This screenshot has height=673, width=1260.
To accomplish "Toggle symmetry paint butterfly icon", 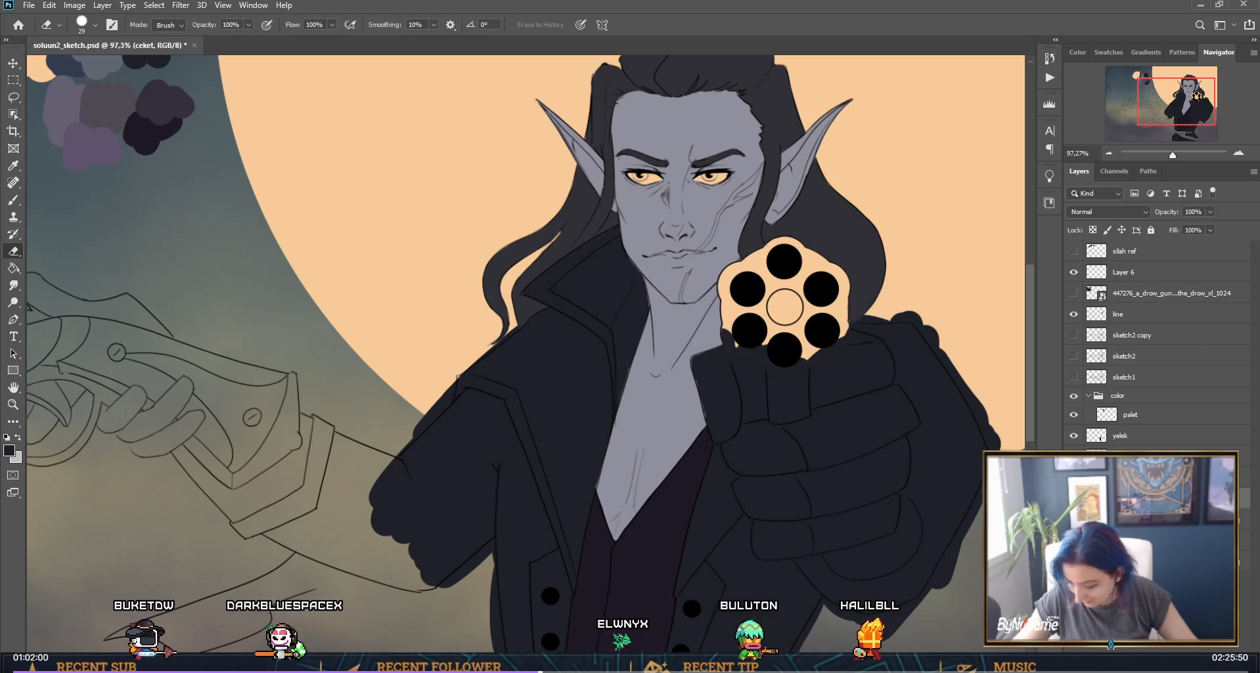I will [602, 25].
